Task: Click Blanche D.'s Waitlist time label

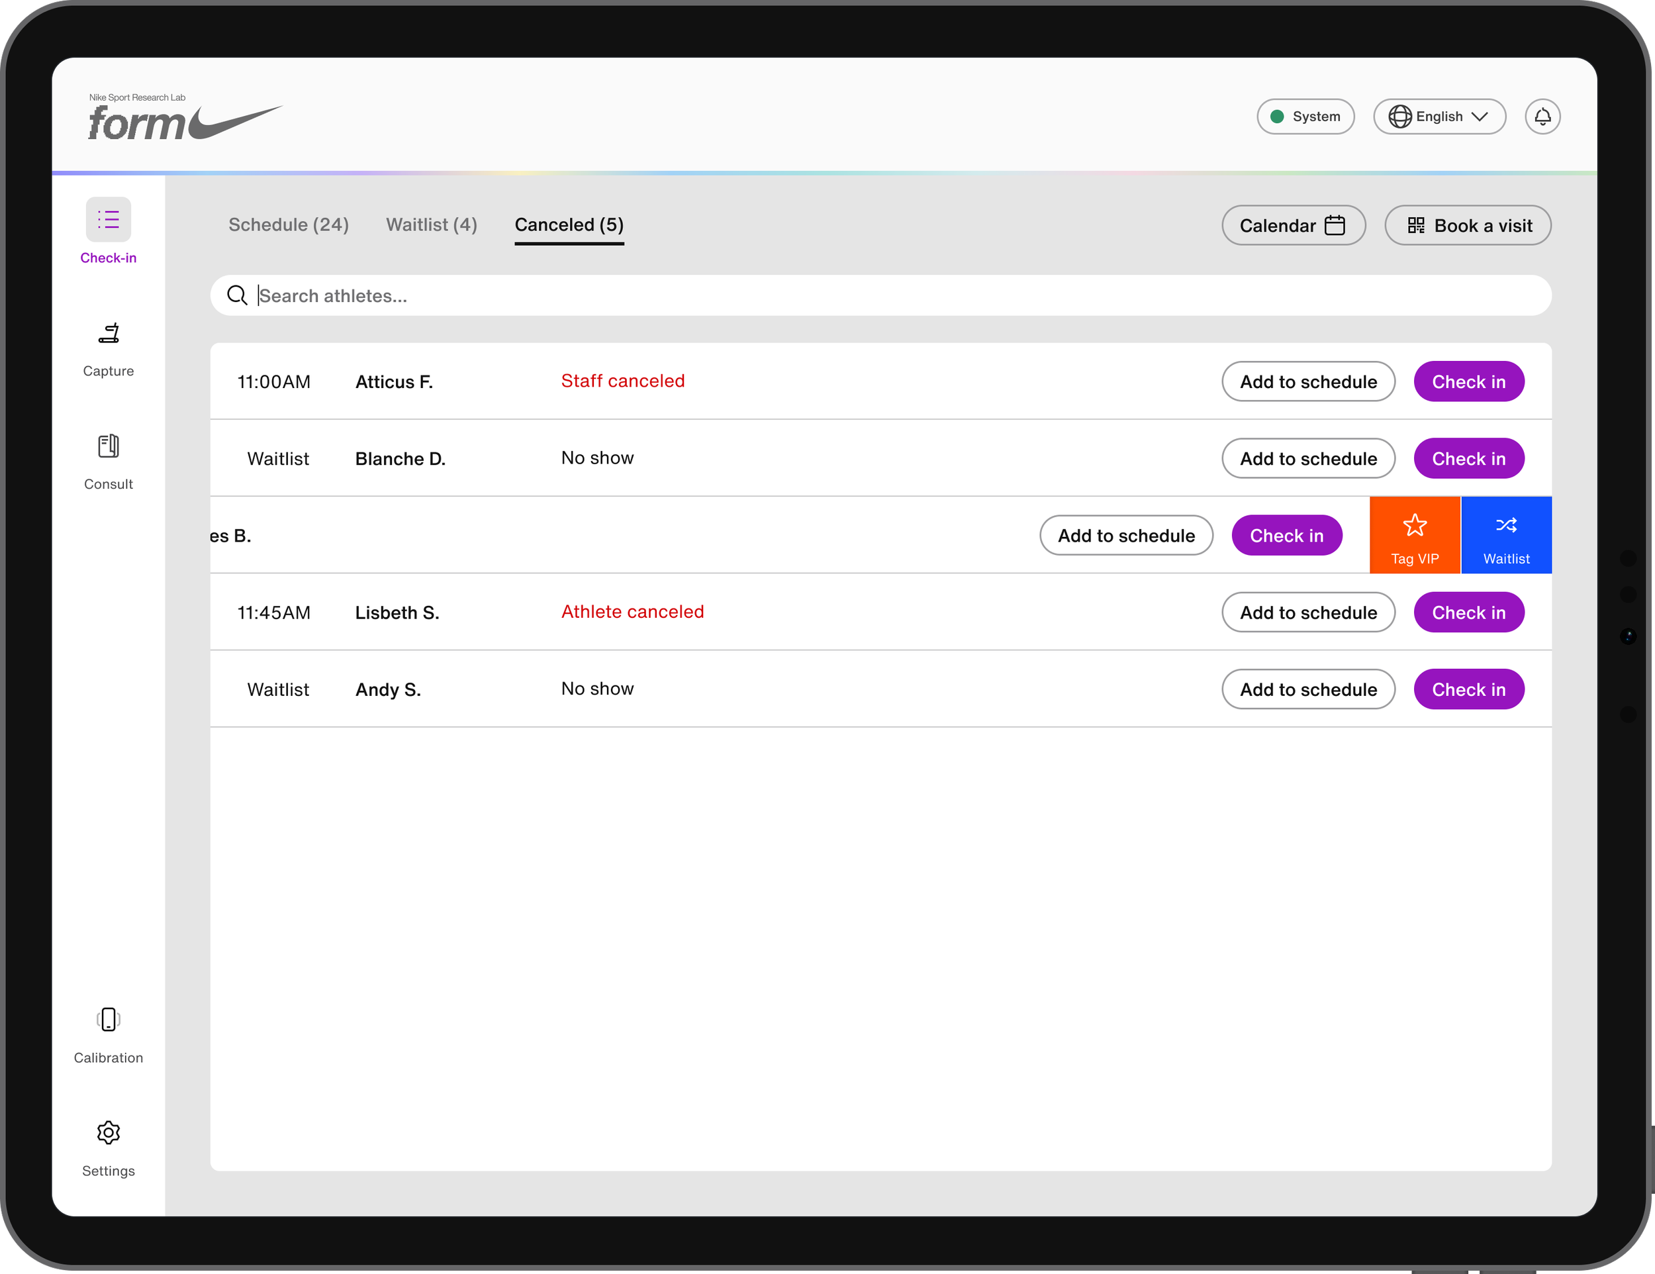Action: pos(278,458)
